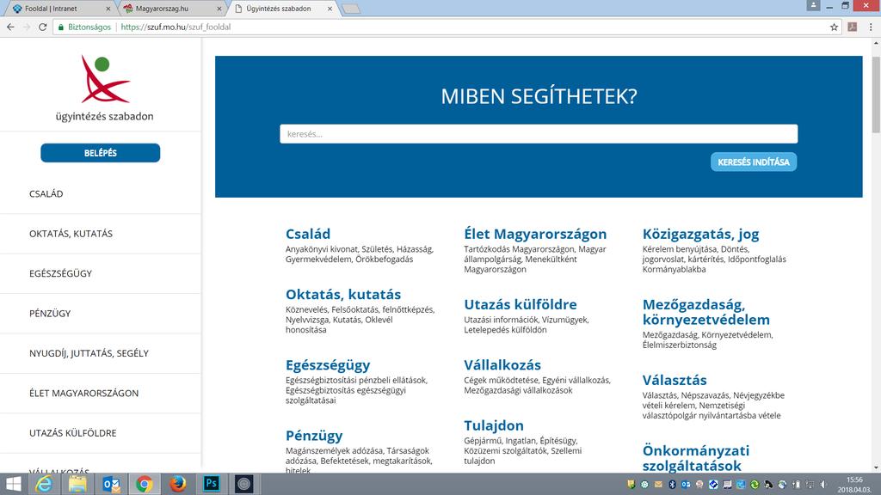Open the Windows Start button
Screen dimensions: 881x495
tap(13, 484)
